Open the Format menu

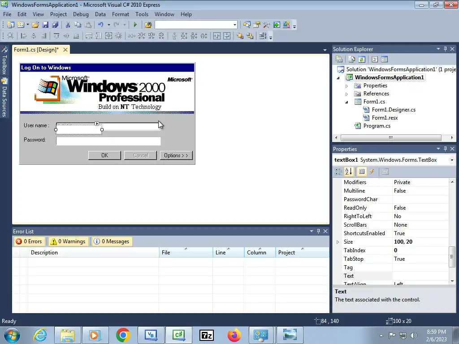tap(120, 14)
